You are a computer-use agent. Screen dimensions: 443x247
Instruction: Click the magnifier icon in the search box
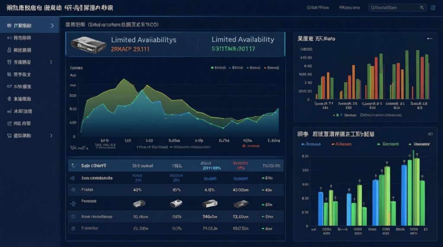point(422,7)
